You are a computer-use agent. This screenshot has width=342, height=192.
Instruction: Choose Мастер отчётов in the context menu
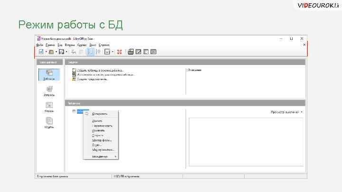(103, 150)
